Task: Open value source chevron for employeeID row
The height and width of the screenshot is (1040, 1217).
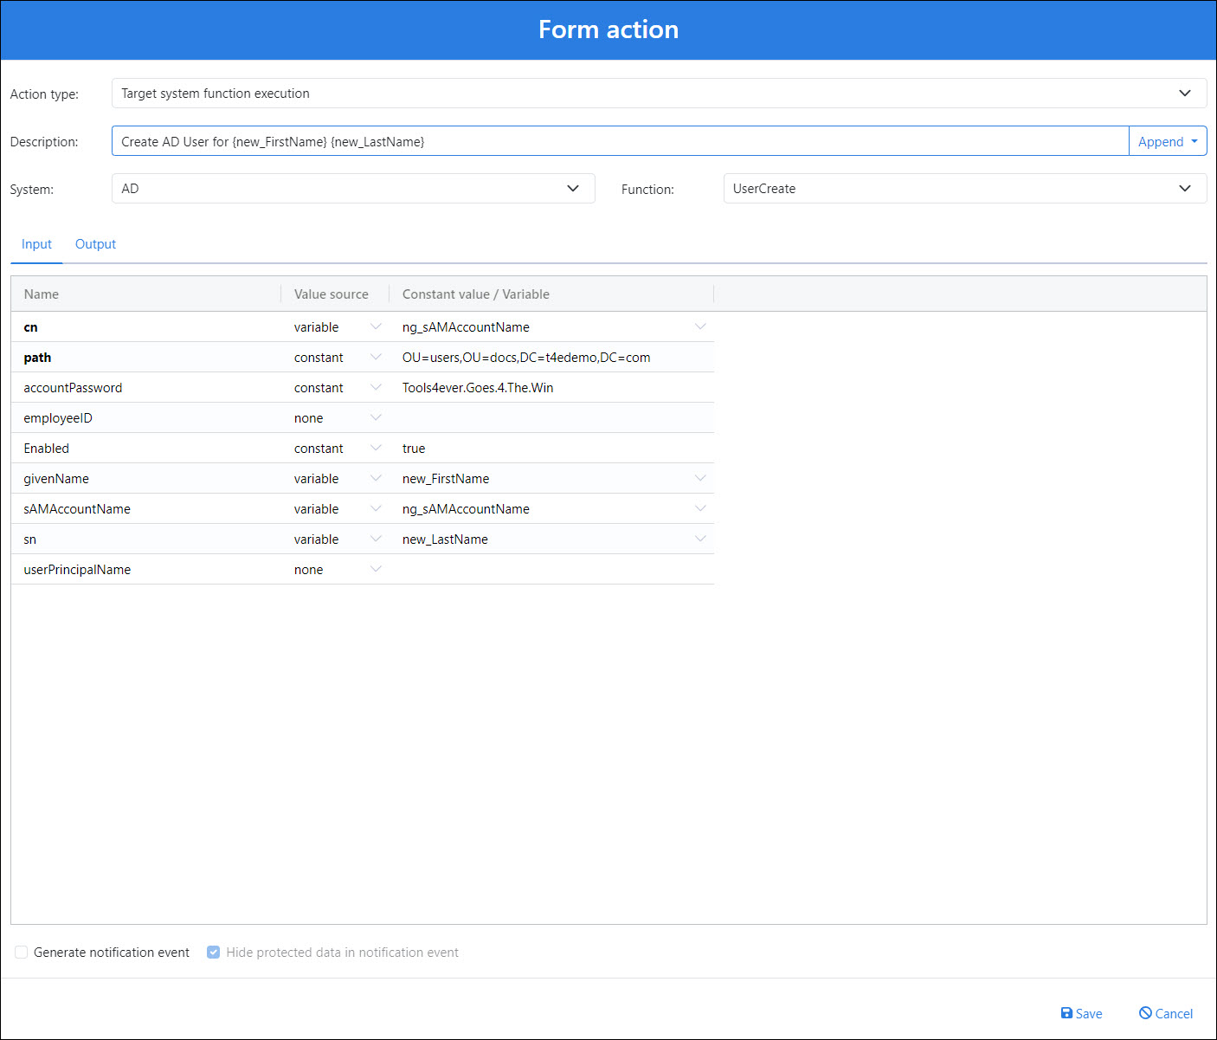Action: pos(376,417)
